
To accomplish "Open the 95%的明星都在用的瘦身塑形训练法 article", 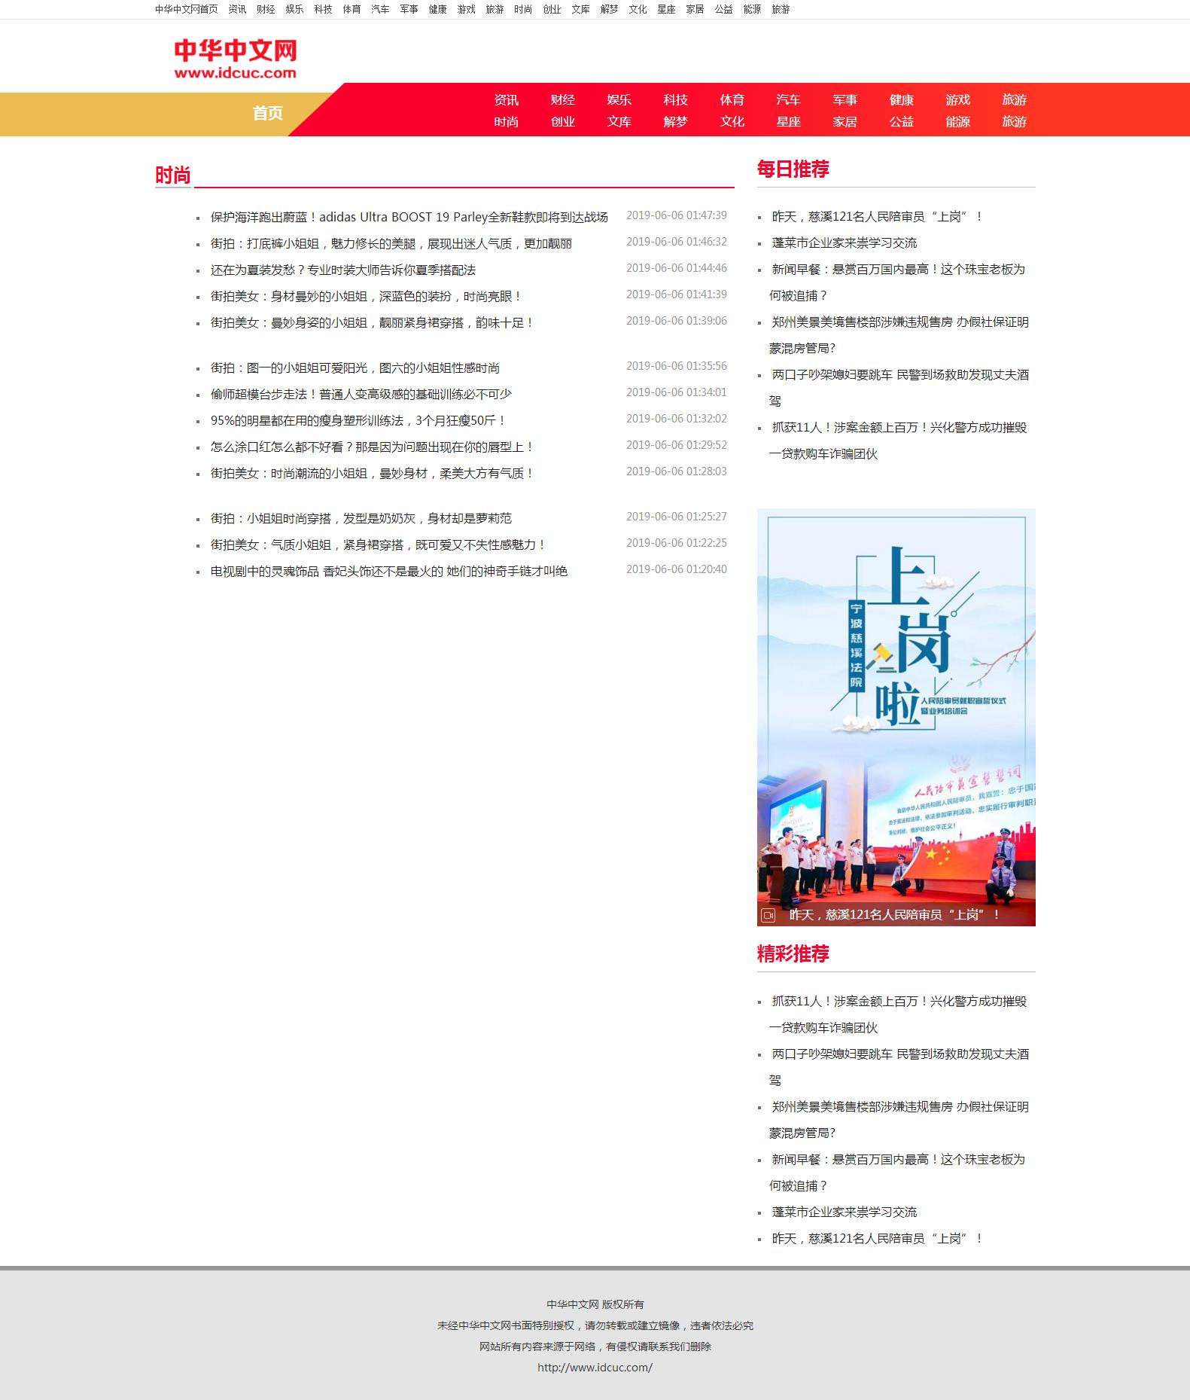I will 358,420.
